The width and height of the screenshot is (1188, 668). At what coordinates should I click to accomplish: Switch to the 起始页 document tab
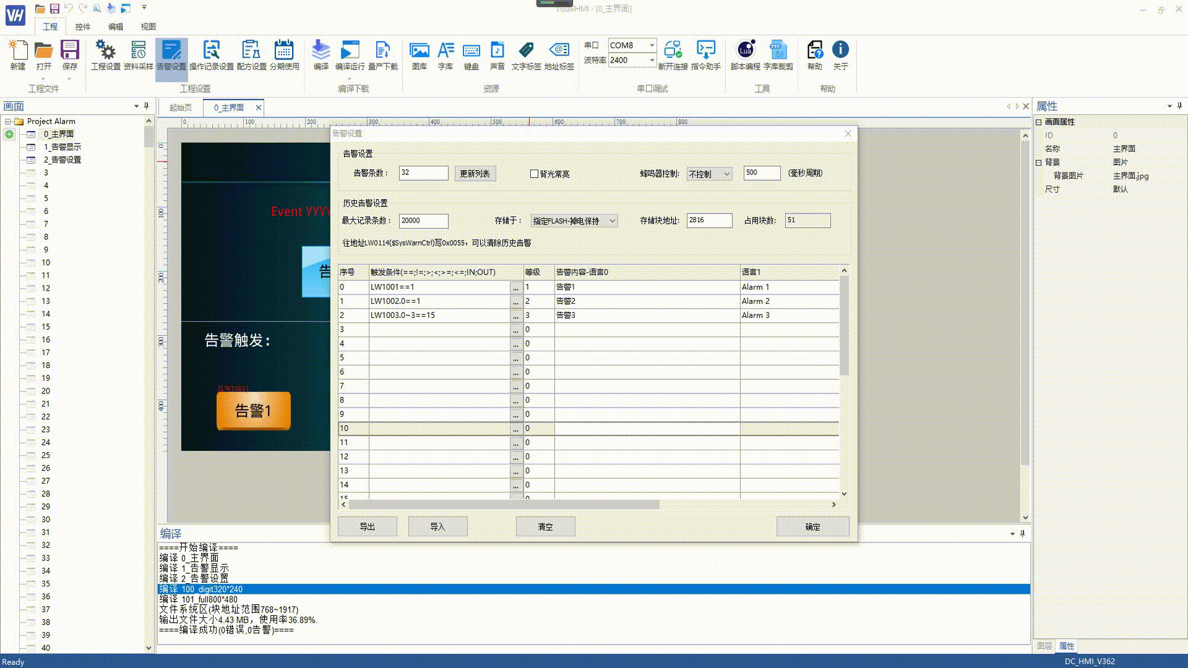coord(180,108)
